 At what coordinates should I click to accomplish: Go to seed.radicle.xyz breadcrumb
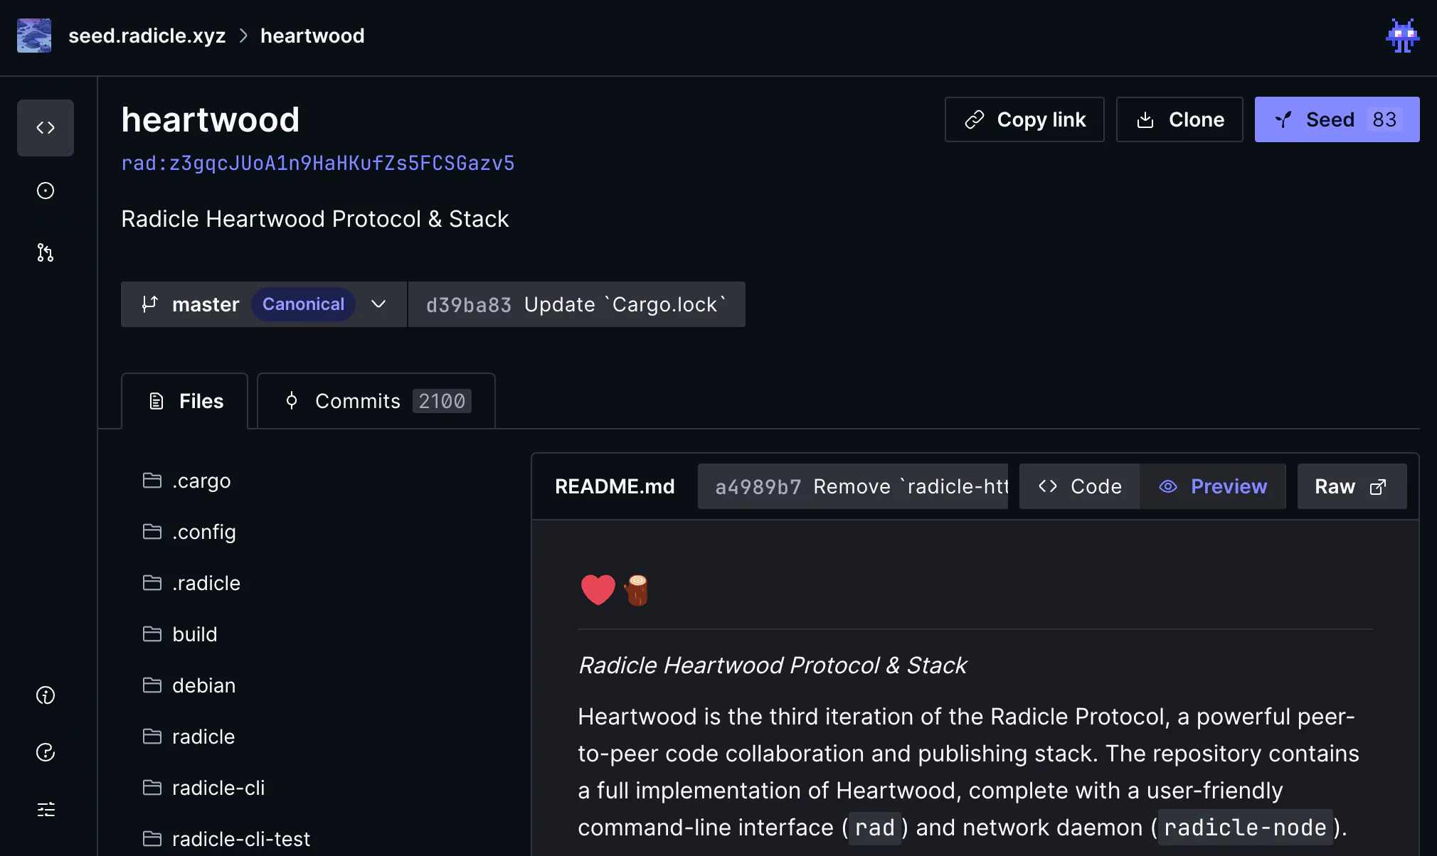pos(147,36)
